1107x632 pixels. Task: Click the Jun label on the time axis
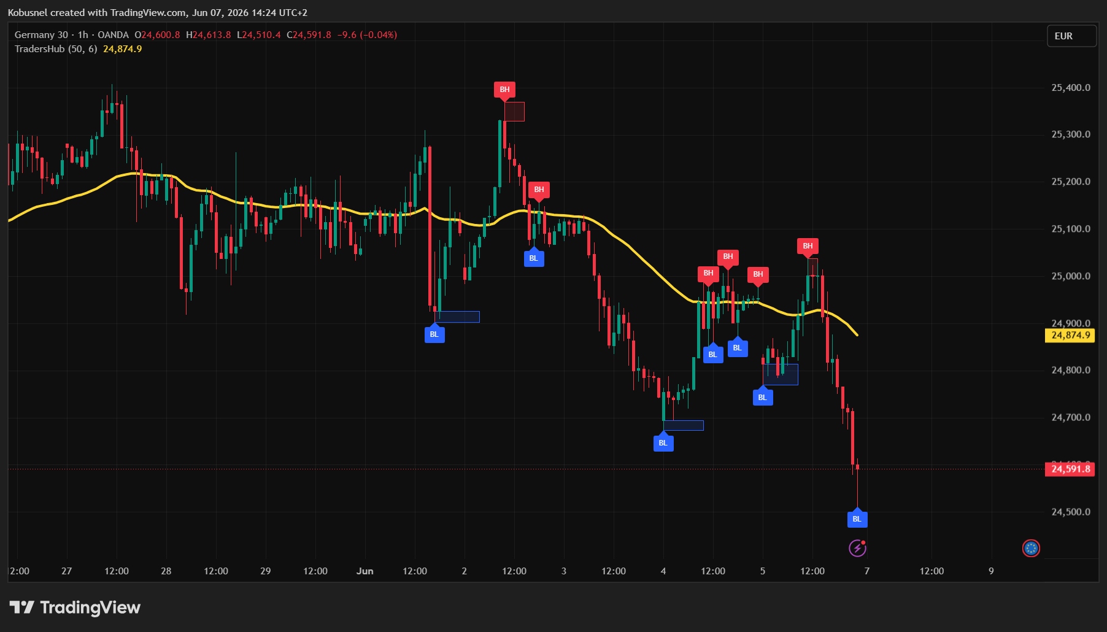(x=365, y=571)
